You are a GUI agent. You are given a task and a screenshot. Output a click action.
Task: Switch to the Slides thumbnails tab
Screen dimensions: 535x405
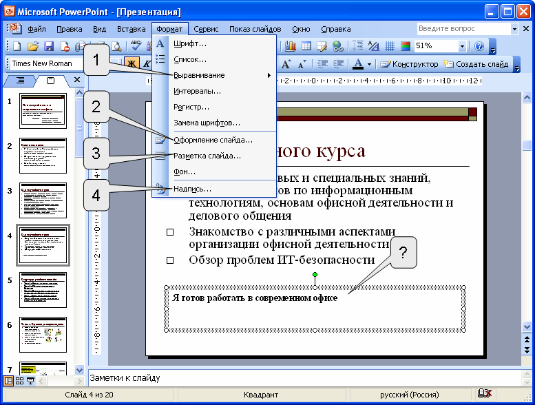click(x=50, y=81)
